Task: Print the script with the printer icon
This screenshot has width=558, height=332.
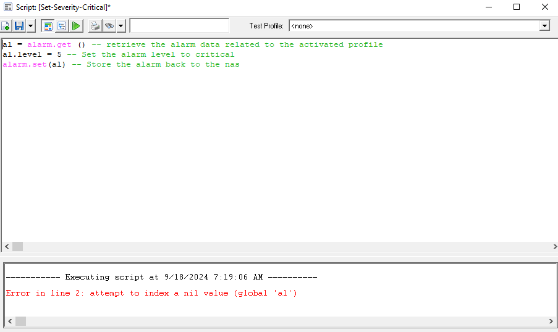Action: [95, 26]
